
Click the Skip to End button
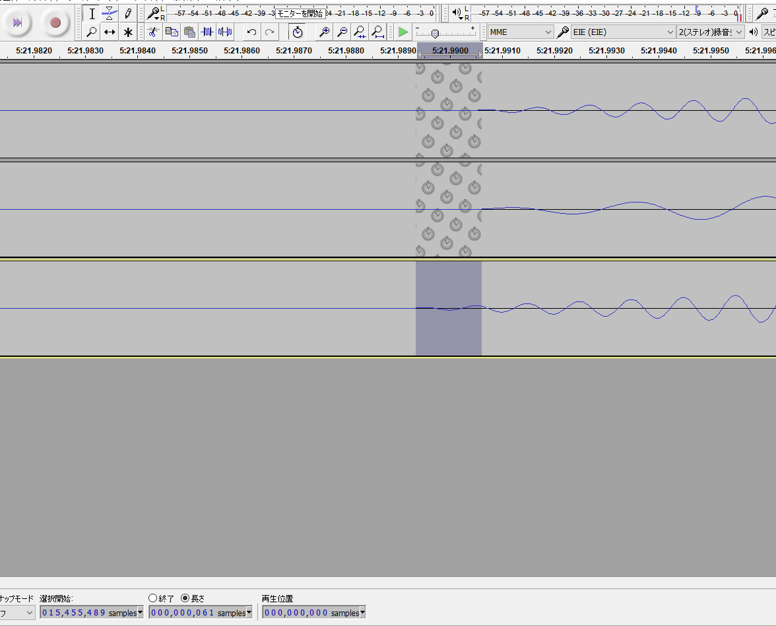click(x=17, y=23)
